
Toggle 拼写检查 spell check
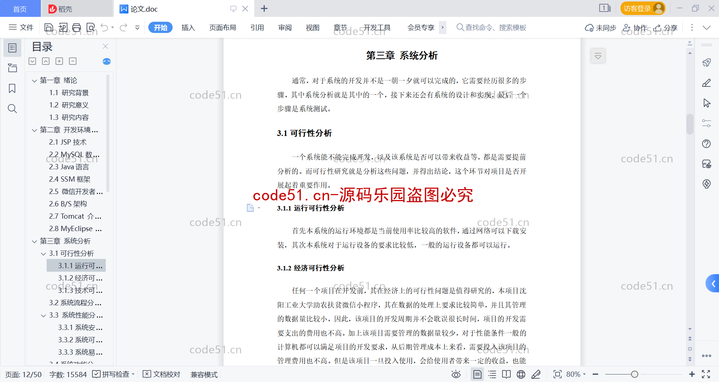click(x=113, y=374)
